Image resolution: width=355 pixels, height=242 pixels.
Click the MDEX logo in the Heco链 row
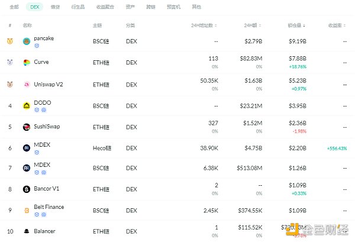[27, 147]
